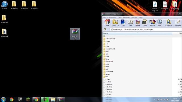Click the Comment toolbar icon
This screenshot has height=102, width=182.
pos(177,23)
